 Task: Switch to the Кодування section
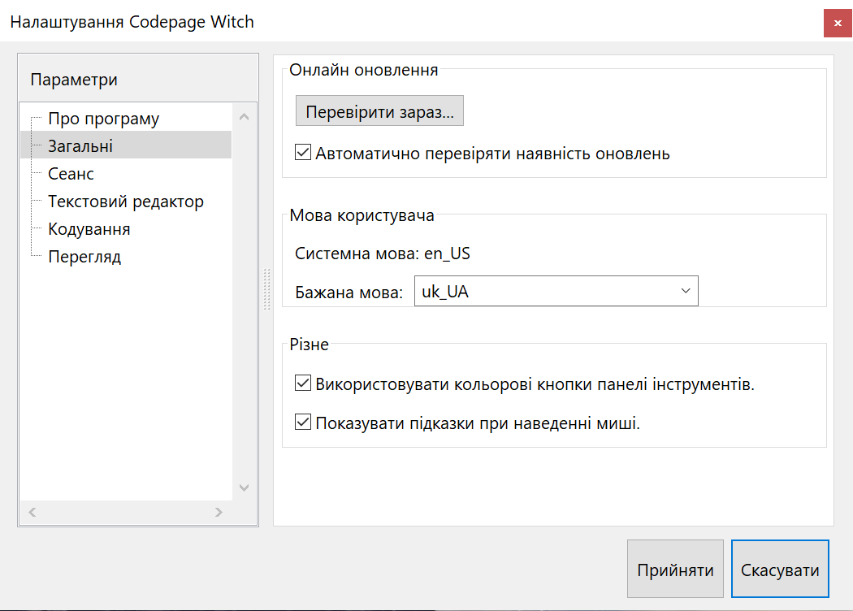pos(89,229)
